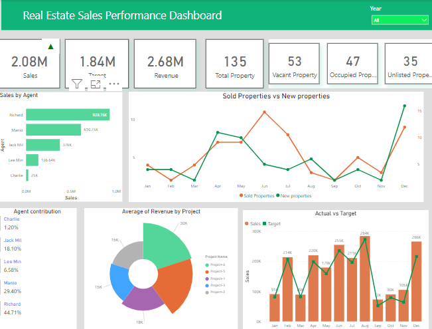Click the Charlie agent contribution entry

pos(12,223)
